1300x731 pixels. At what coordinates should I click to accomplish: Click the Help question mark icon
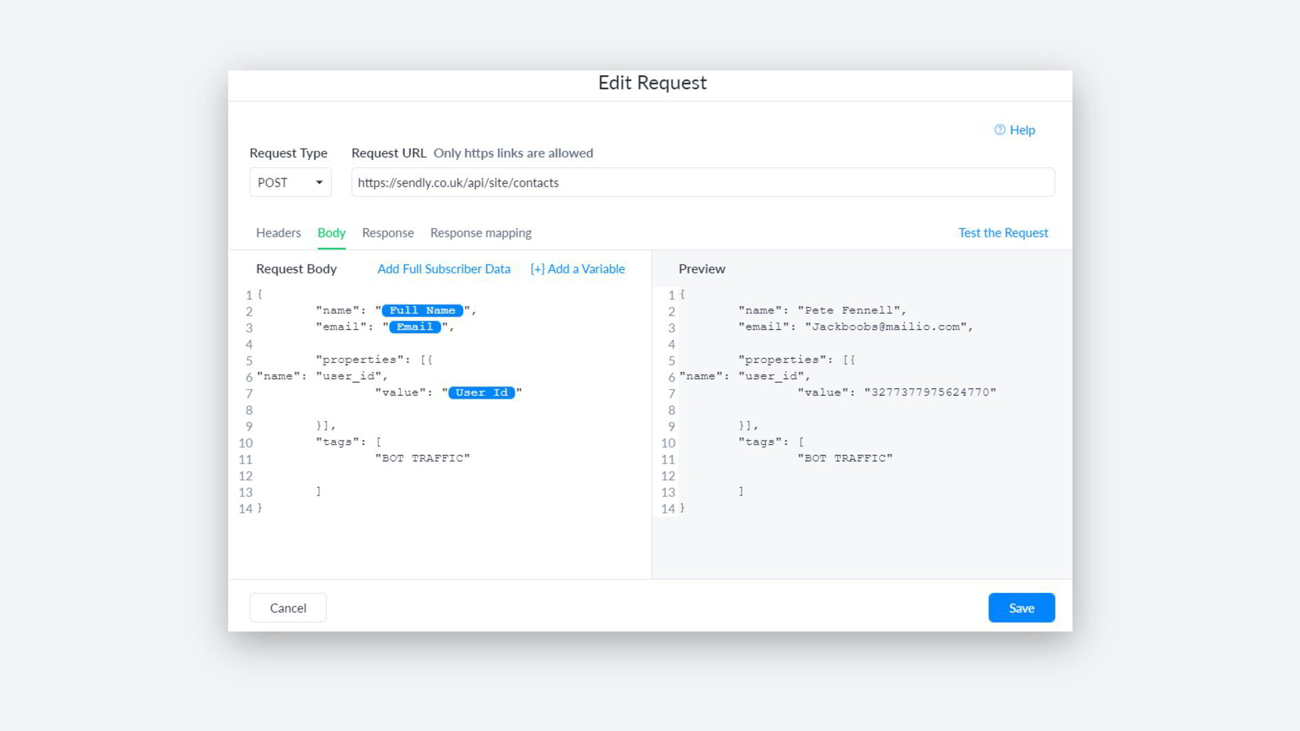click(x=999, y=130)
